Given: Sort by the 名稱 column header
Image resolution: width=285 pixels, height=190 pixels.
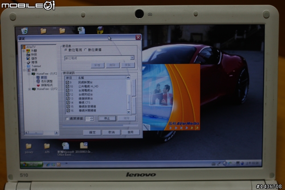Looking at the screenshot, I should tap(101, 77).
